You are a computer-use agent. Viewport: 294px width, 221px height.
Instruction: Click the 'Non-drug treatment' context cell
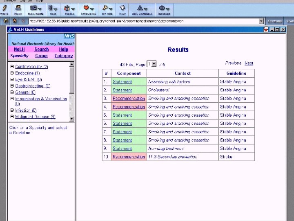[x=183, y=149]
